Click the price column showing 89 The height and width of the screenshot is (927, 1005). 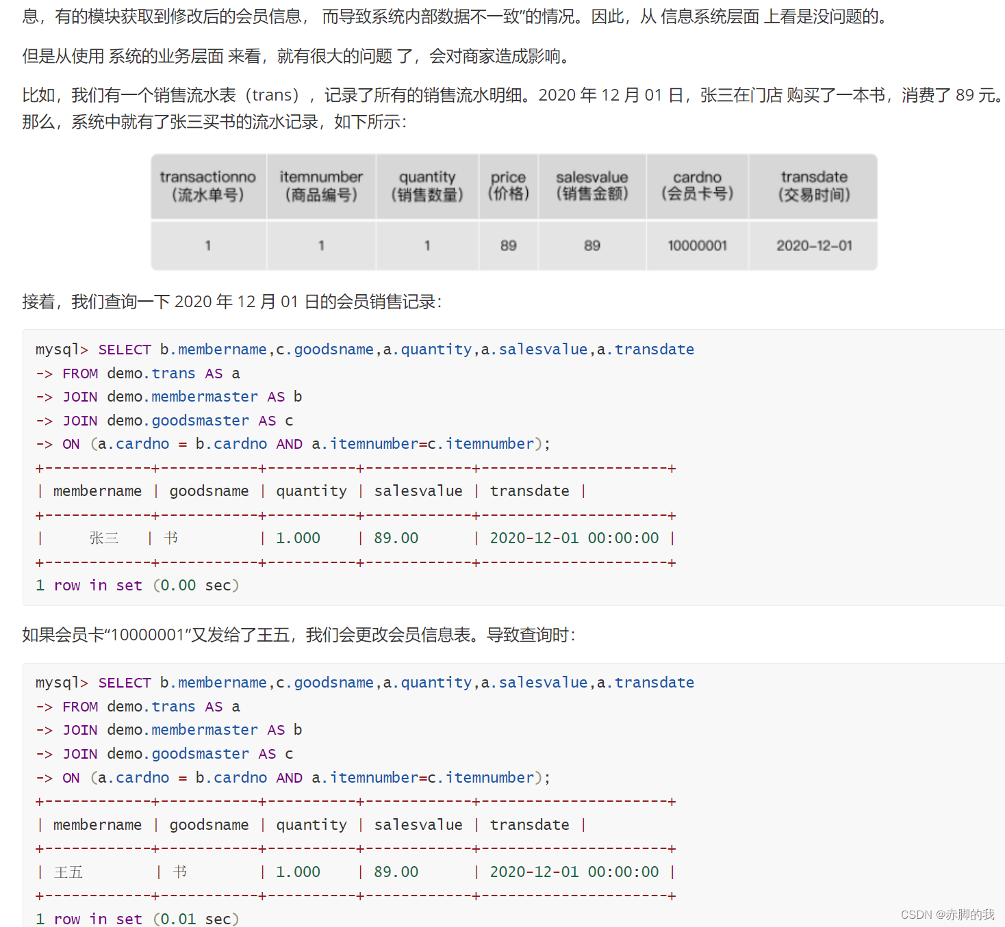[x=508, y=245]
